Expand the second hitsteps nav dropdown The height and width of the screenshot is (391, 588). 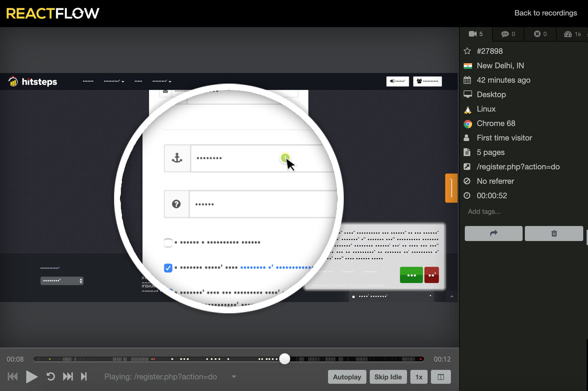click(114, 81)
